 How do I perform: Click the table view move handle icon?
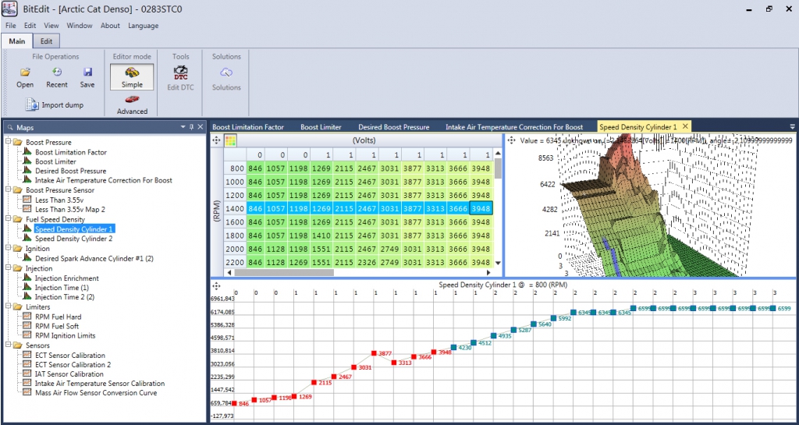pyautogui.click(x=216, y=140)
